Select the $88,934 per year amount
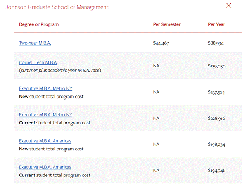Viewport: 242px width, 185px height. pos(216,43)
